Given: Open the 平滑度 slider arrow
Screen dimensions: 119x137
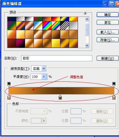Looking at the screenshot, I should pyautogui.click(x=44, y=77).
